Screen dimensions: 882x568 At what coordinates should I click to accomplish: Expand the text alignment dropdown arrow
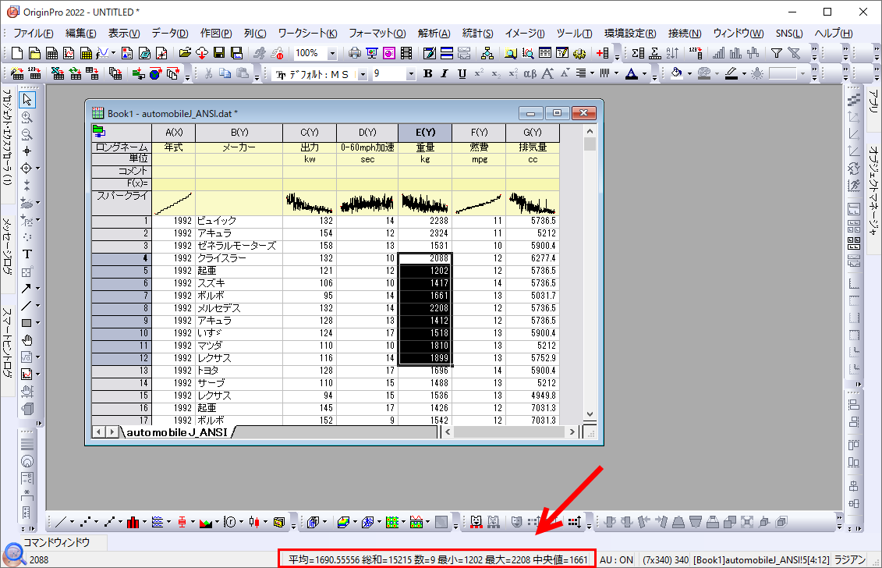click(x=593, y=74)
